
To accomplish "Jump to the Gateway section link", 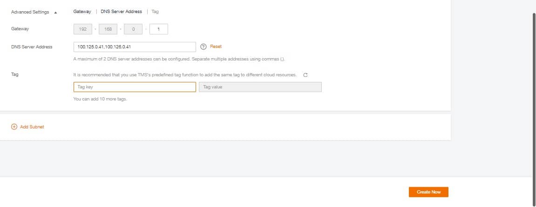I will pos(82,12).
